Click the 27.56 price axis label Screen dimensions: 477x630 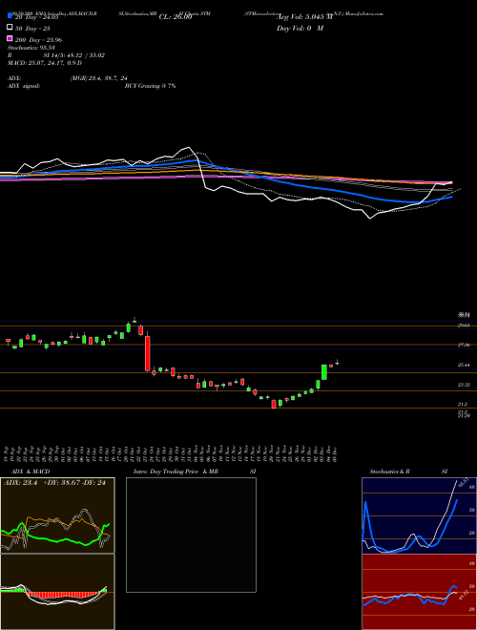coord(465,346)
